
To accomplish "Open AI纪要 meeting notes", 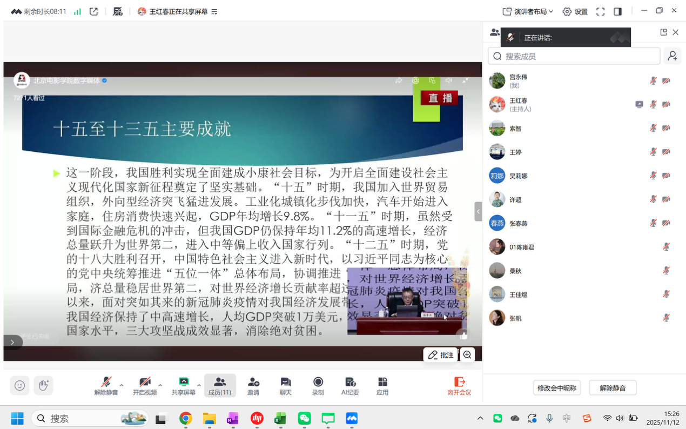I will click(x=350, y=386).
